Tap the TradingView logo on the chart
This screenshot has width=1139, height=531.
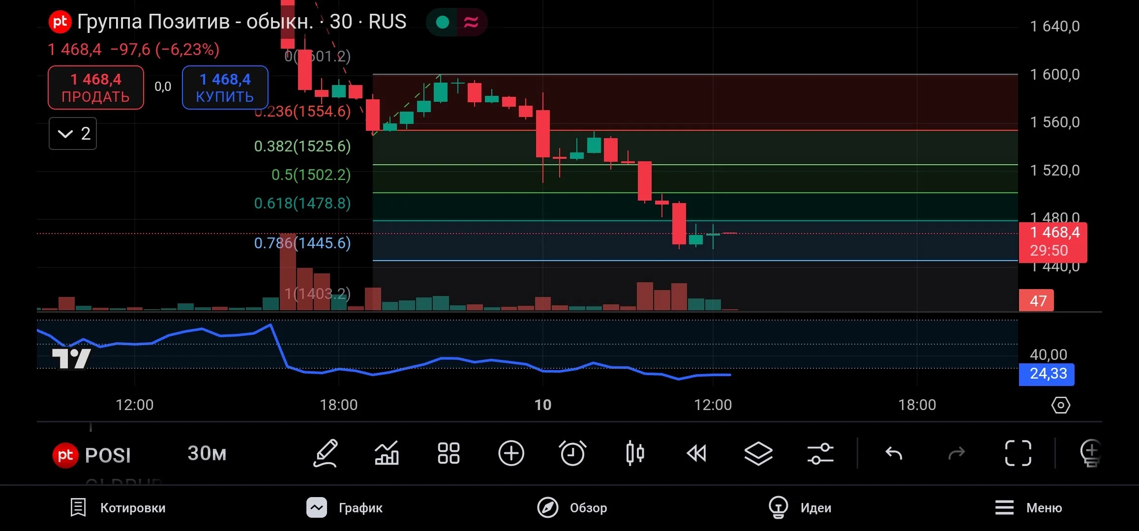point(71,358)
